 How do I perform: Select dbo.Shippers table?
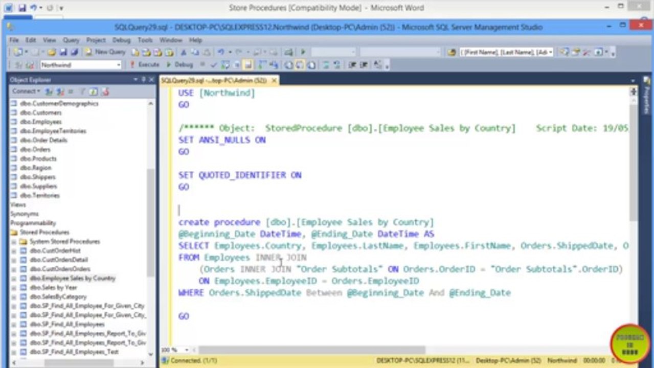[x=38, y=177]
